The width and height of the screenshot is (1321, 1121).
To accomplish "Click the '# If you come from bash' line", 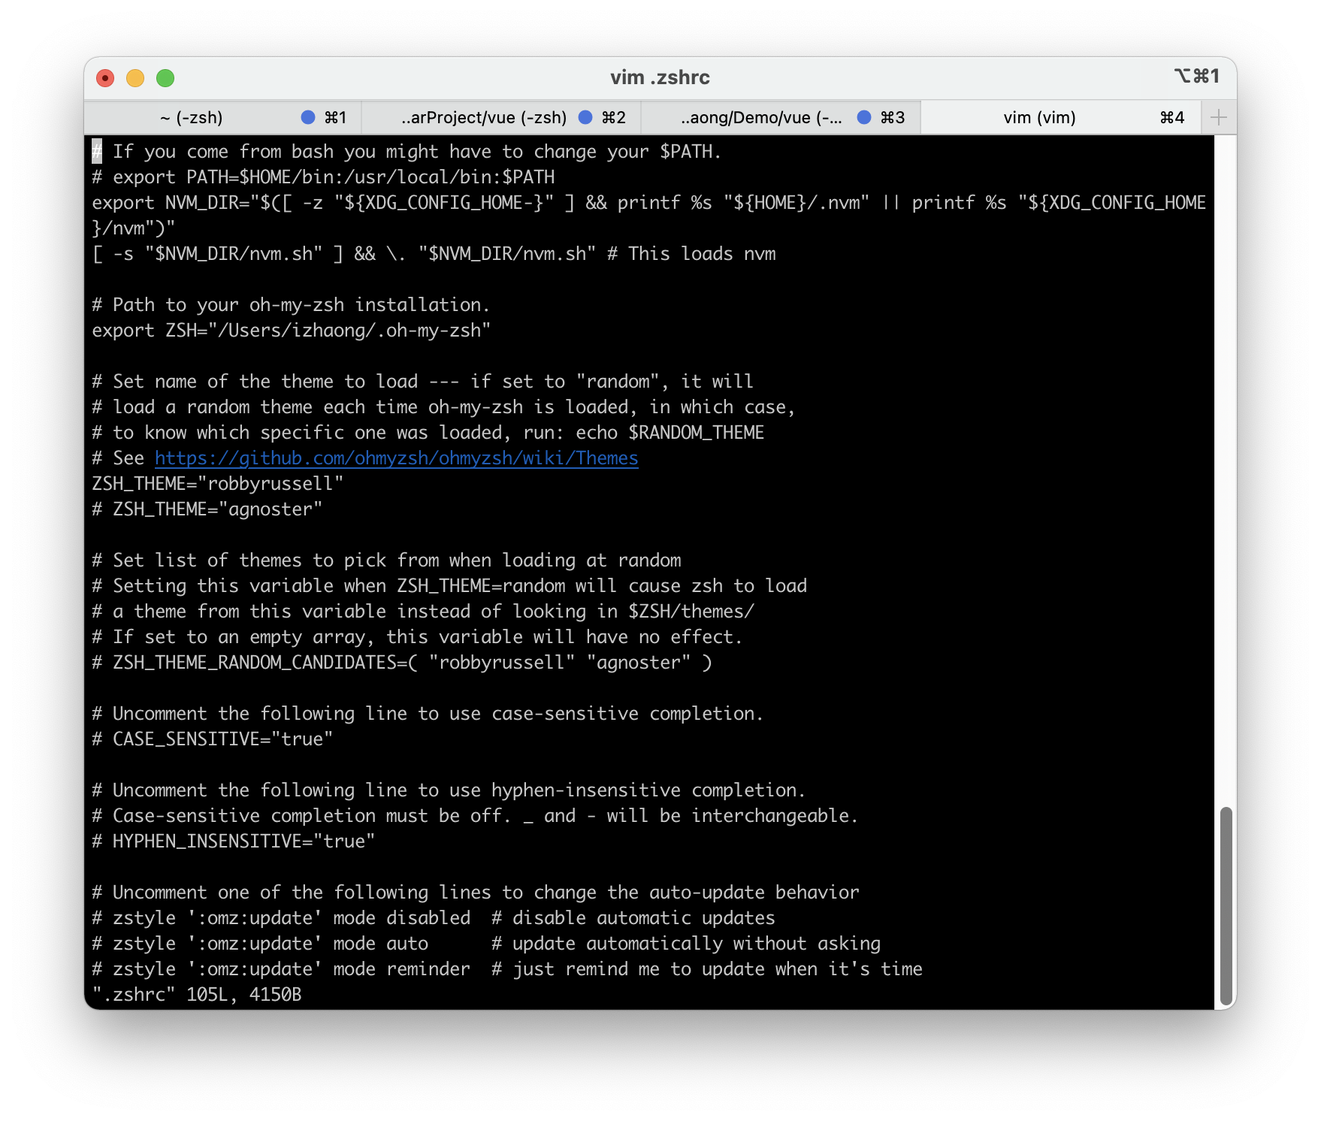I will (x=407, y=152).
